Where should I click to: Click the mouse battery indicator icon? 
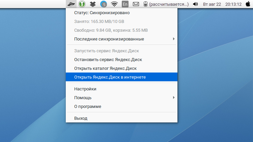pos(145,4)
